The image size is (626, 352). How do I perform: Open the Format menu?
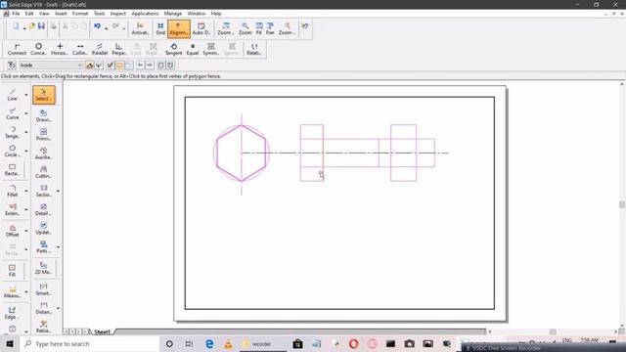coord(80,14)
